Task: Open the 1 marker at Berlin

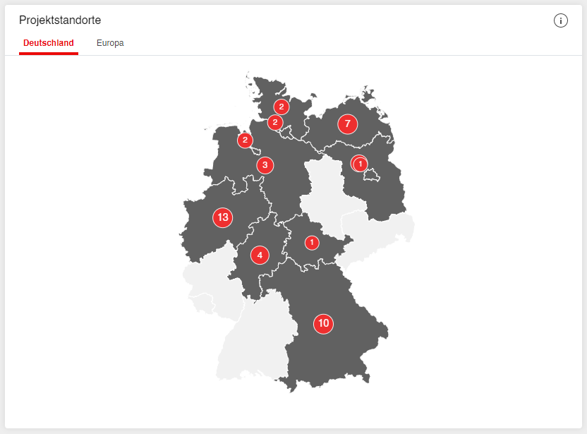Action: (x=361, y=164)
